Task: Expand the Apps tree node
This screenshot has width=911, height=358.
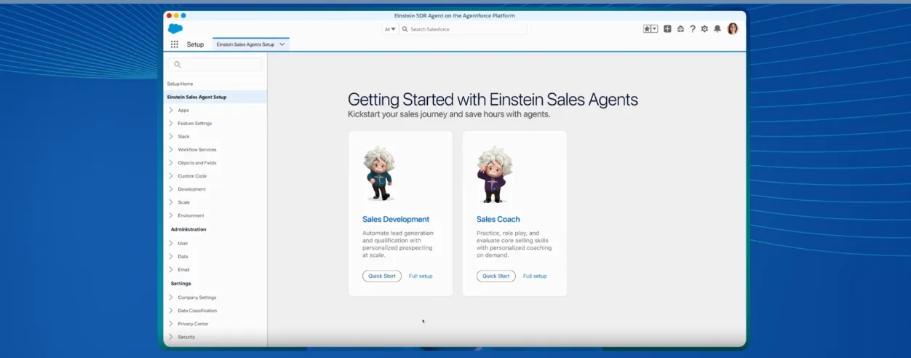Action: tap(171, 110)
